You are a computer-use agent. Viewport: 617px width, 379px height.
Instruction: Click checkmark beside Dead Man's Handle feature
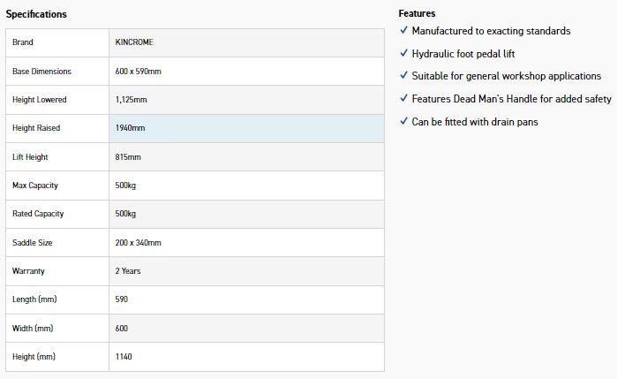tap(403, 99)
